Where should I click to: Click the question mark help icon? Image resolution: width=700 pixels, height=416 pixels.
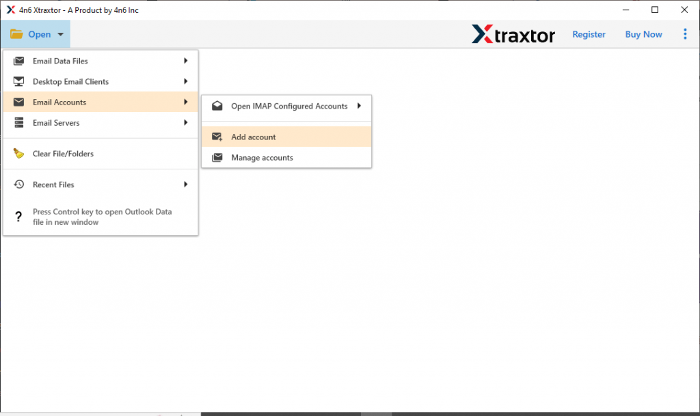(19, 217)
